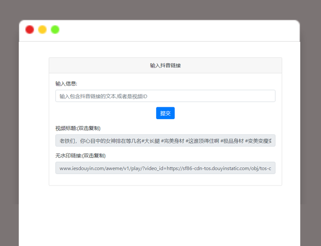Click the 老铁们 text starting the video title

[69, 141]
